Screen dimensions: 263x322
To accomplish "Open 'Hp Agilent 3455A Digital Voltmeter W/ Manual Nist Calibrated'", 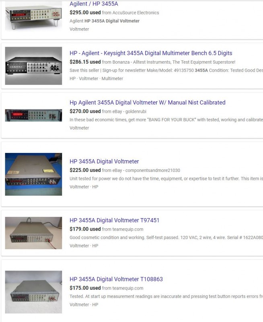I will click(x=147, y=103).
